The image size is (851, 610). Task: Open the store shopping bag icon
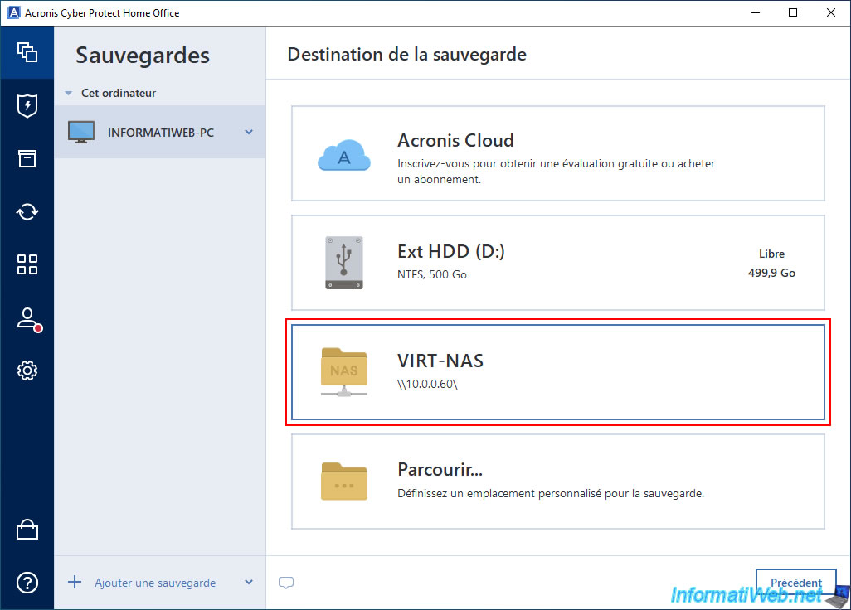pyautogui.click(x=27, y=530)
